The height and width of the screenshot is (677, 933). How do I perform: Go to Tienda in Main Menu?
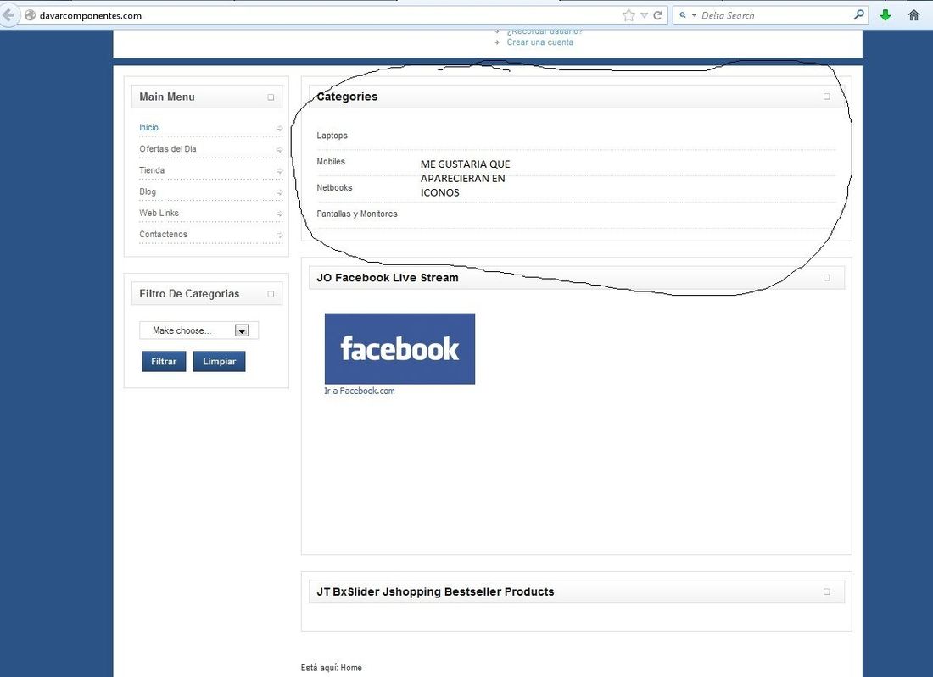152,170
